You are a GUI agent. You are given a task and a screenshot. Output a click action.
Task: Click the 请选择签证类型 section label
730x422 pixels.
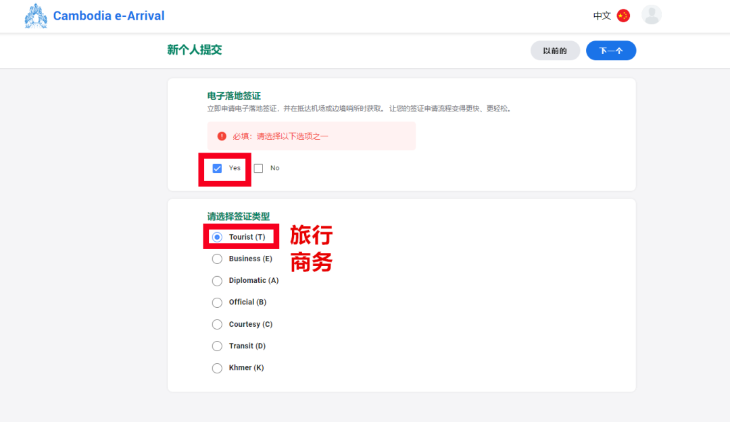239,217
